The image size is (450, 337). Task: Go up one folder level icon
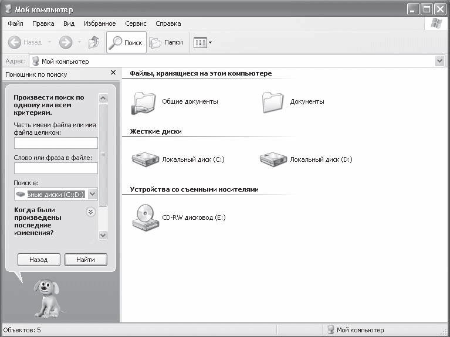94,42
